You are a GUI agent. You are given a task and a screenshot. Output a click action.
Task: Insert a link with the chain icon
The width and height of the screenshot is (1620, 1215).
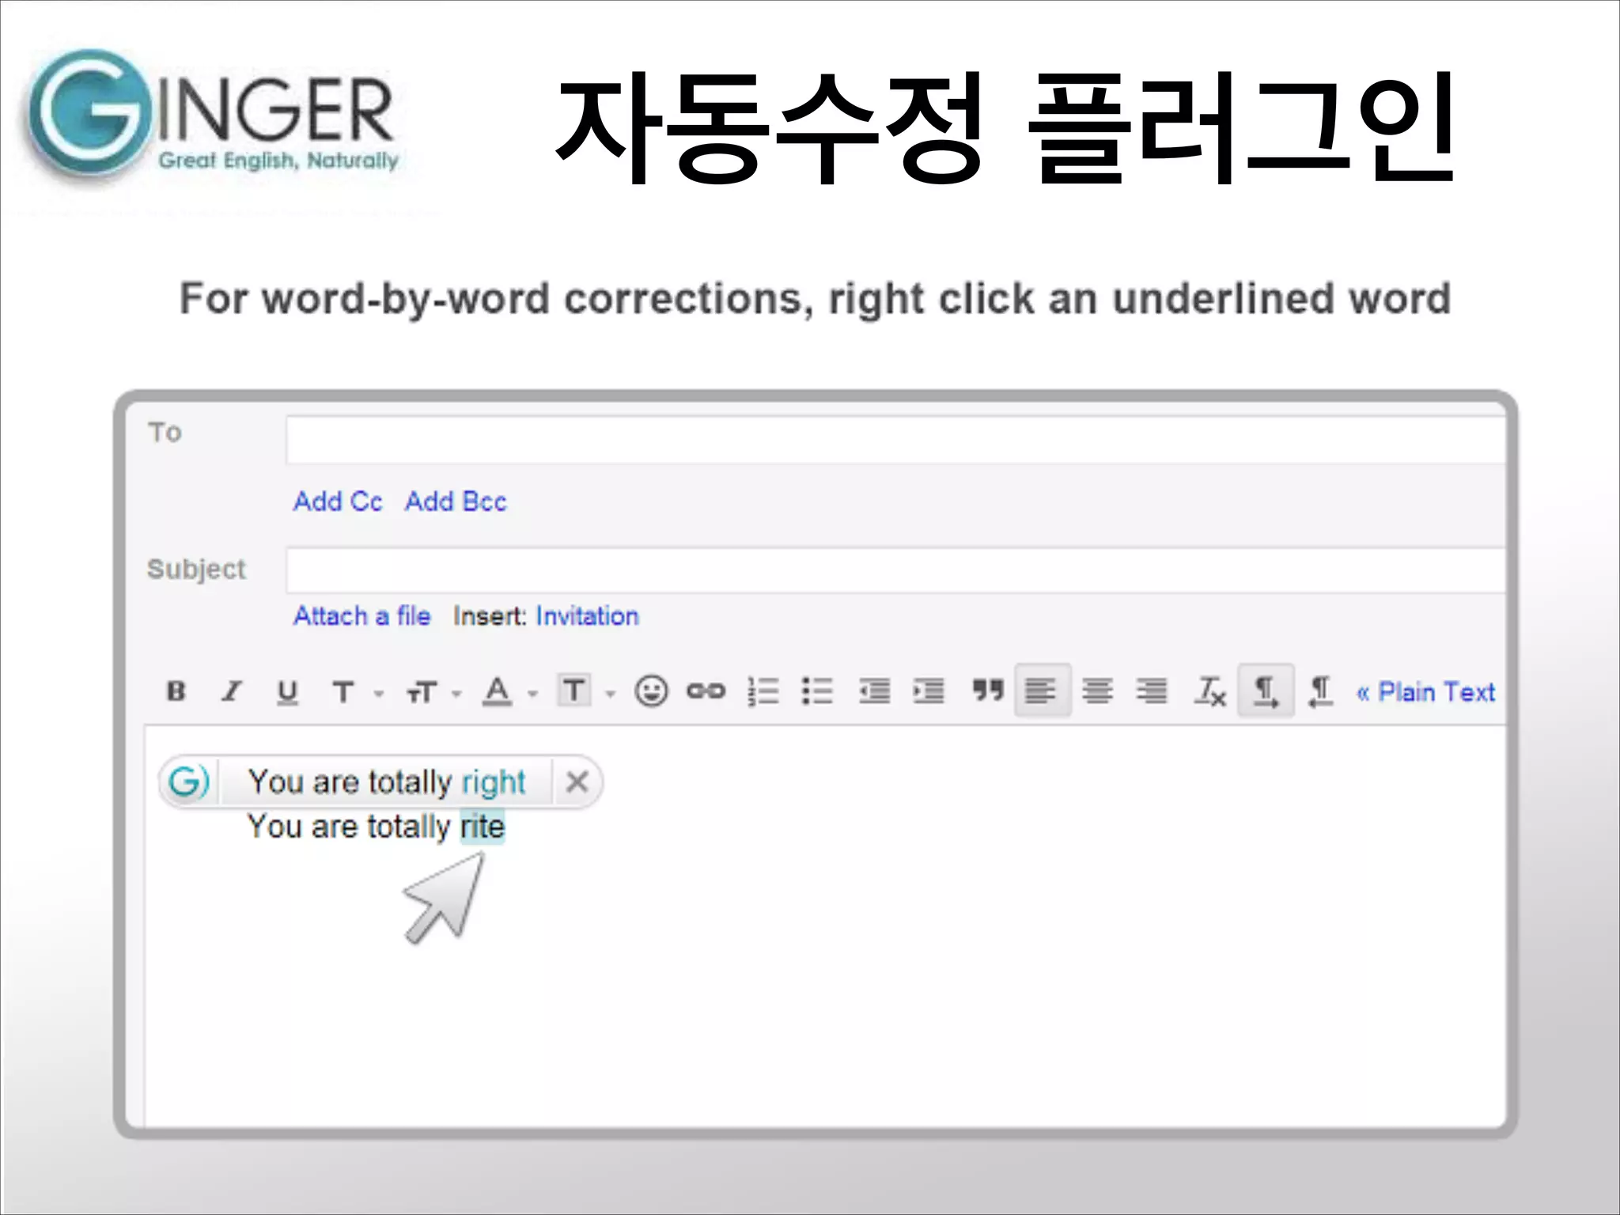click(x=706, y=691)
